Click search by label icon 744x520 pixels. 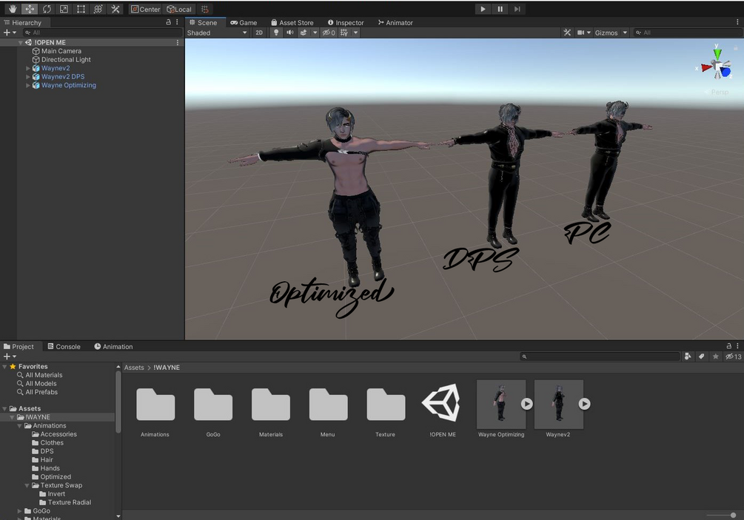pyautogui.click(x=701, y=357)
